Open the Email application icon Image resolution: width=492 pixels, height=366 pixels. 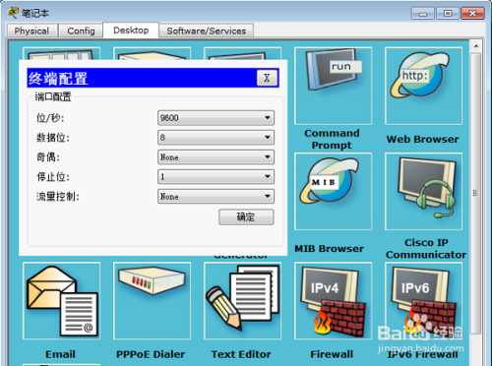pos(62,301)
